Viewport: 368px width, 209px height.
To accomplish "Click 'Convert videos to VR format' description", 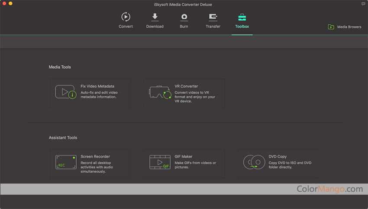I will 195,97.
